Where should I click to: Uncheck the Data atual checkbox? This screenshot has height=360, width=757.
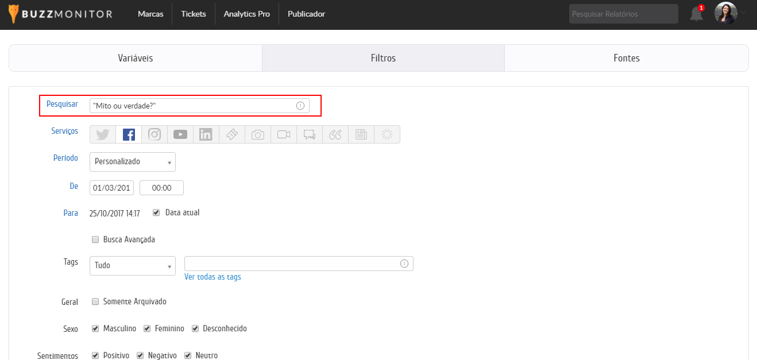pyautogui.click(x=156, y=212)
